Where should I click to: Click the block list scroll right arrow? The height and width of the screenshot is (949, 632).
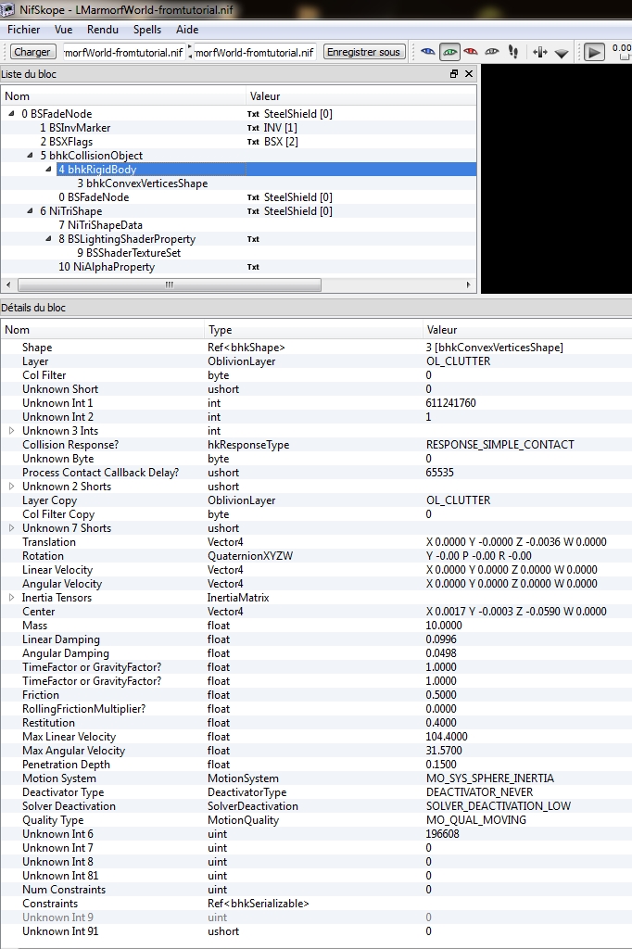468,285
